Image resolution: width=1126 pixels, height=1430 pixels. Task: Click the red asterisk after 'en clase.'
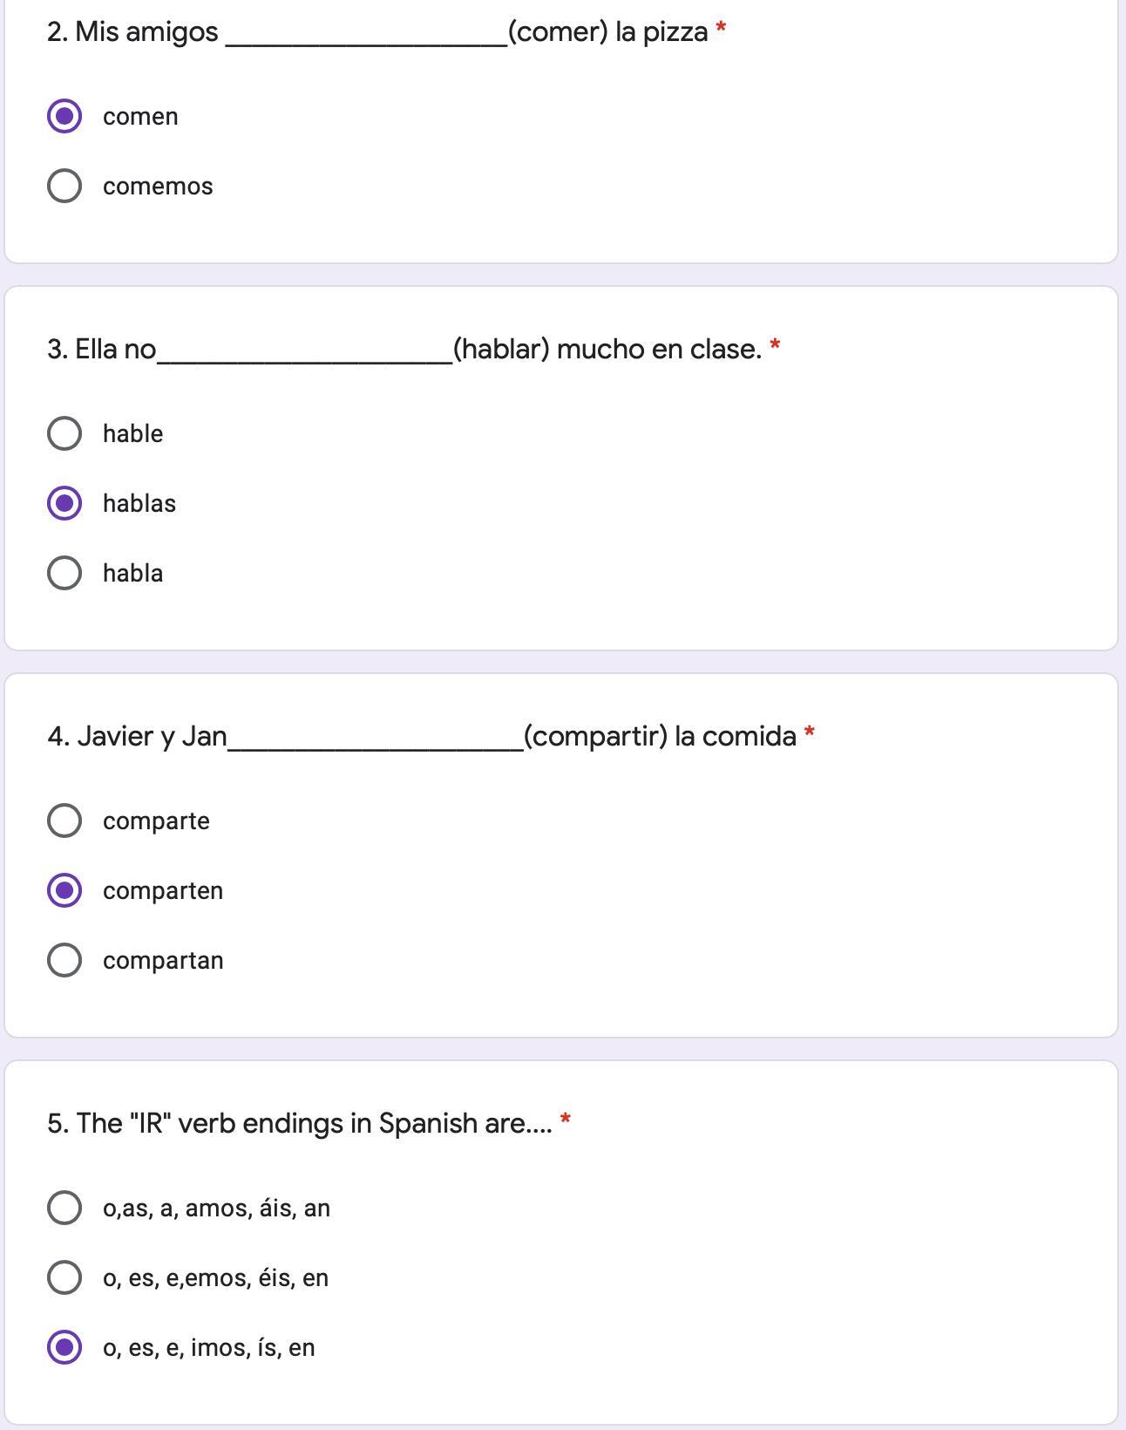(775, 346)
